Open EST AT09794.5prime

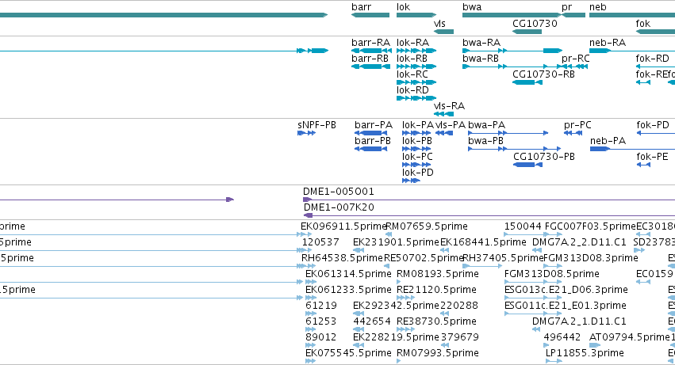tap(595, 345)
